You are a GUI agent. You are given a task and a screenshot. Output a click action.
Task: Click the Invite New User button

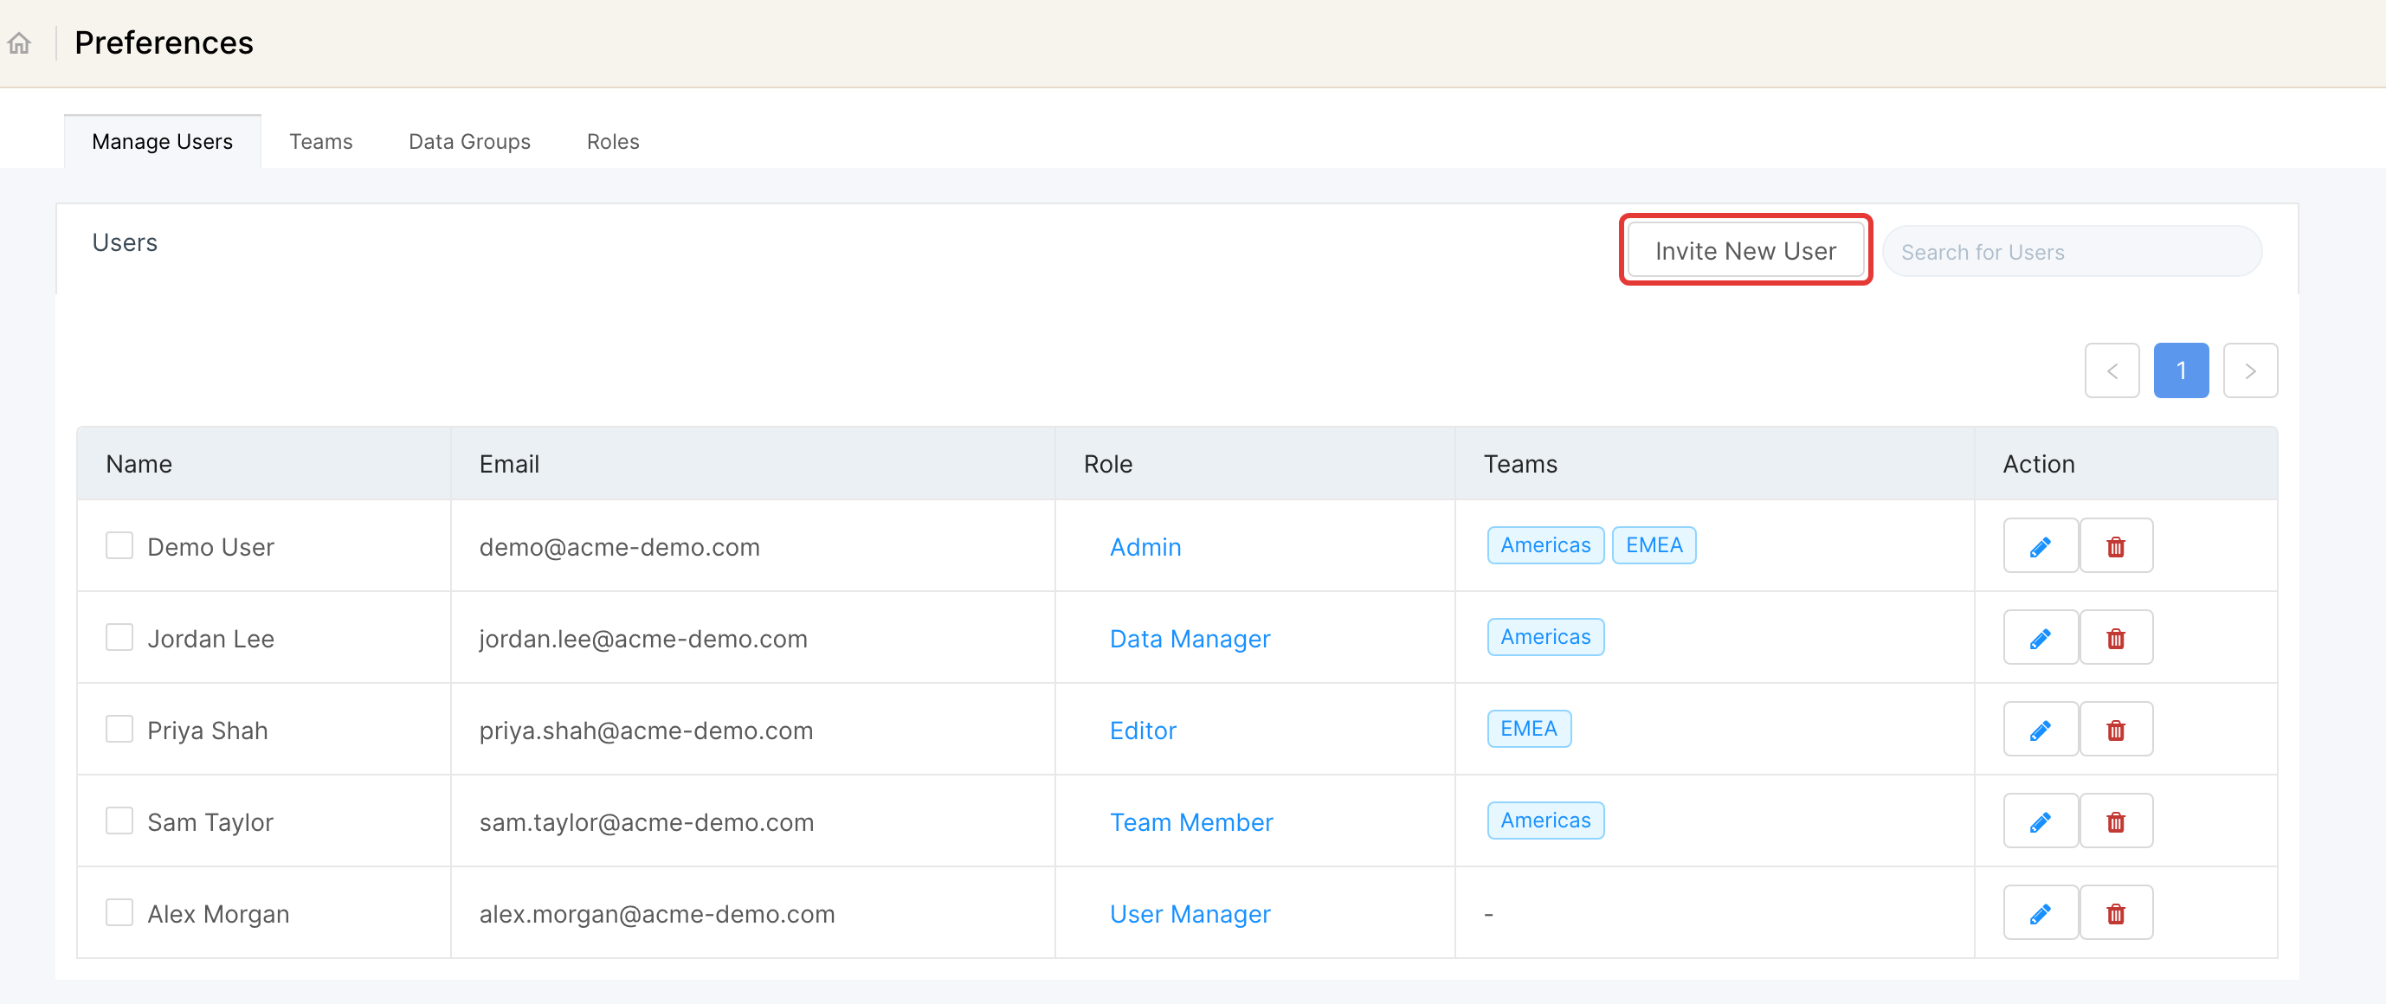tap(1746, 251)
